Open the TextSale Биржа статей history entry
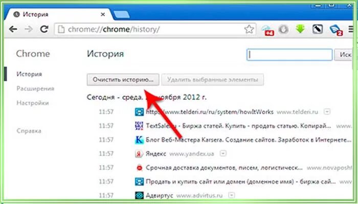The width and height of the screenshot is (358, 204). [x=238, y=125]
